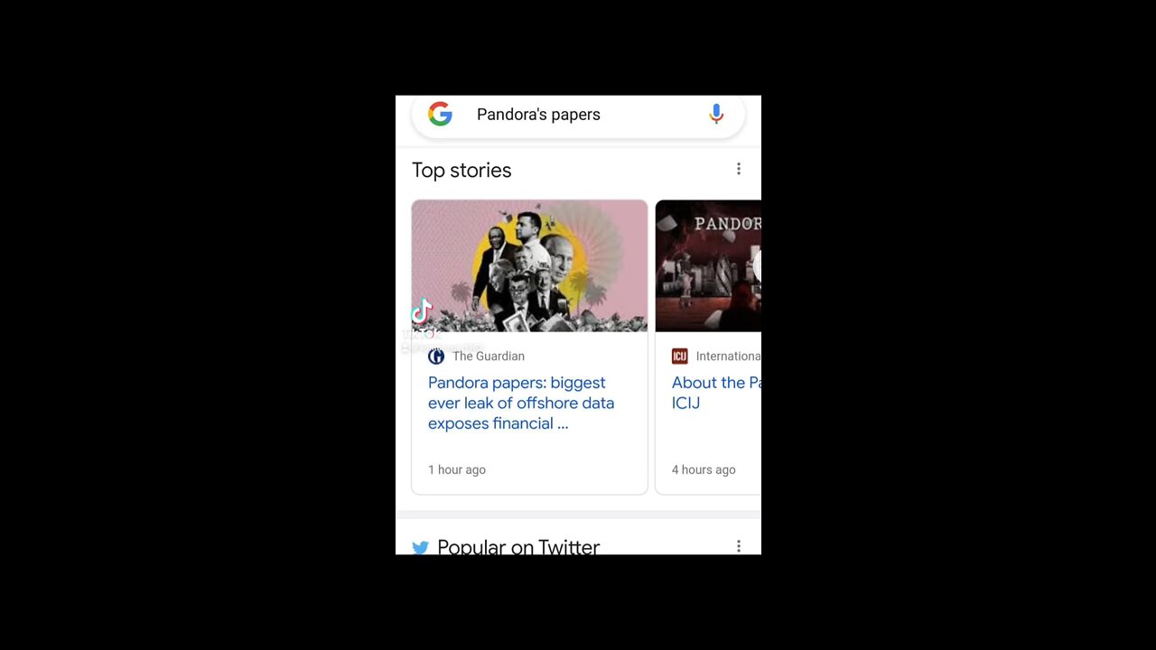Tap the TikTok watermark logo

[x=422, y=312]
